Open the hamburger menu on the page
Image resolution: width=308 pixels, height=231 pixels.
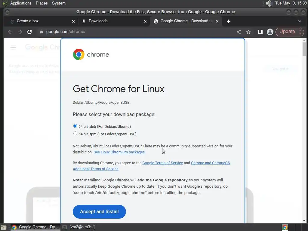click(x=13, y=47)
